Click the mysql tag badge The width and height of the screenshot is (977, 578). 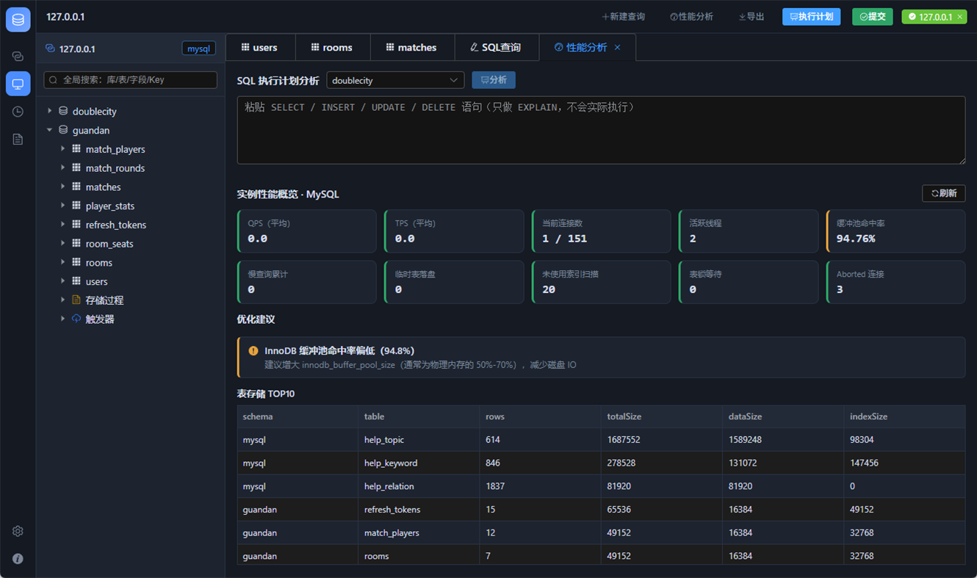pyautogui.click(x=198, y=48)
